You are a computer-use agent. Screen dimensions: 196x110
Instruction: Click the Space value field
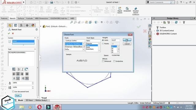[x=115, y=55]
